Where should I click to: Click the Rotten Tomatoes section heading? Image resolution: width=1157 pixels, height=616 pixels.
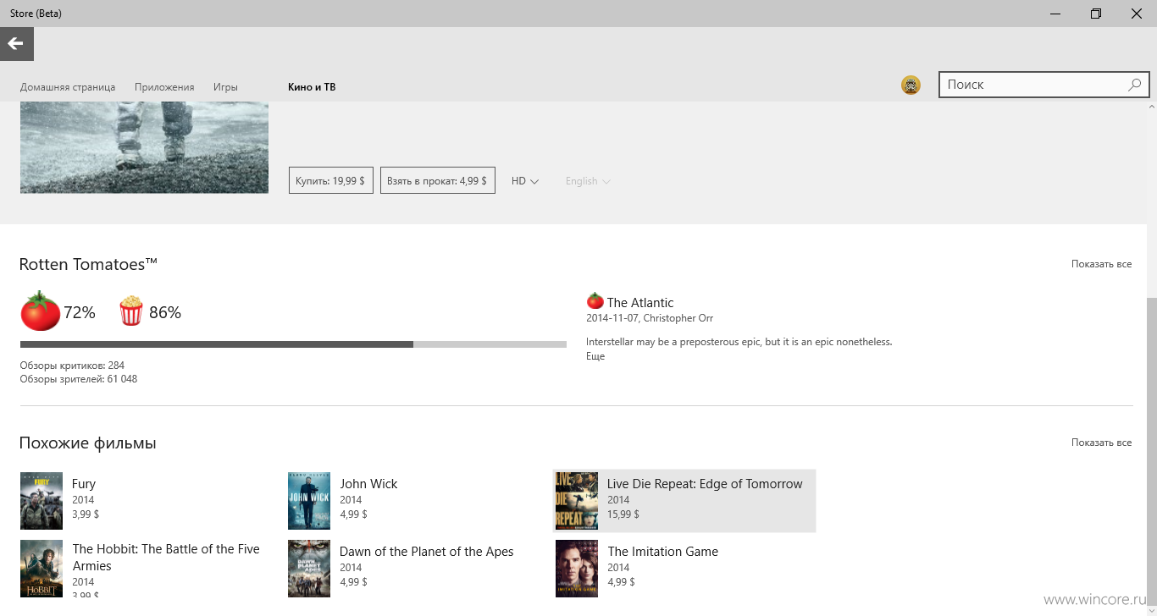coord(89,264)
